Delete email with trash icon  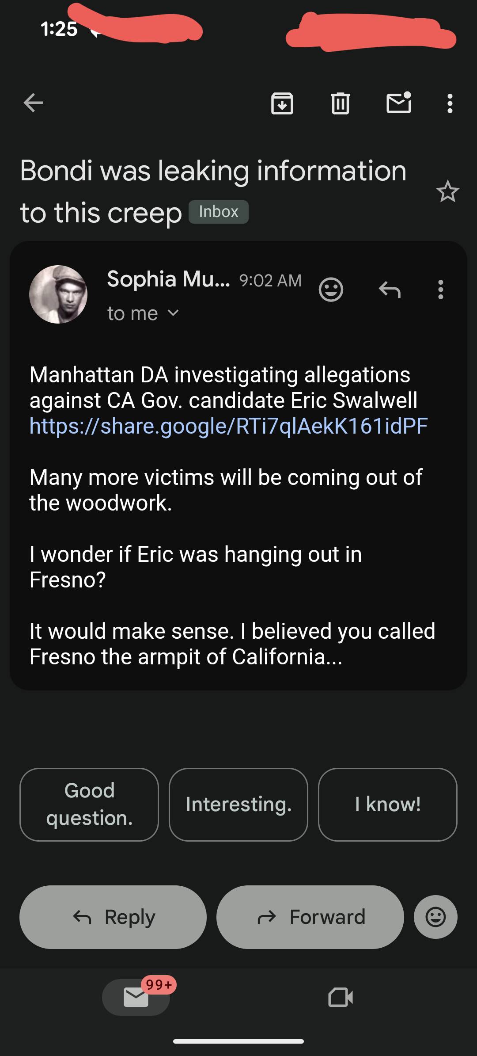[x=341, y=103]
